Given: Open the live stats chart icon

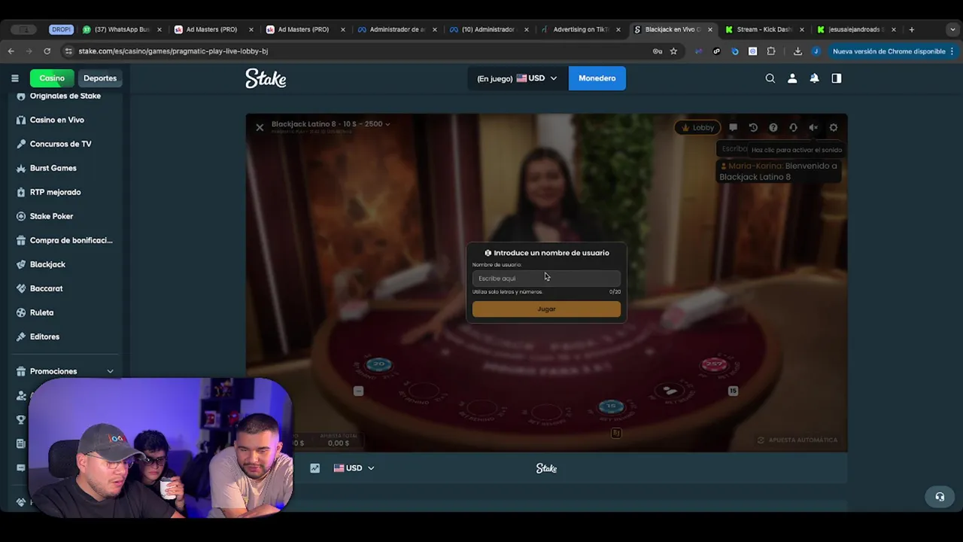Looking at the screenshot, I should [314, 468].
